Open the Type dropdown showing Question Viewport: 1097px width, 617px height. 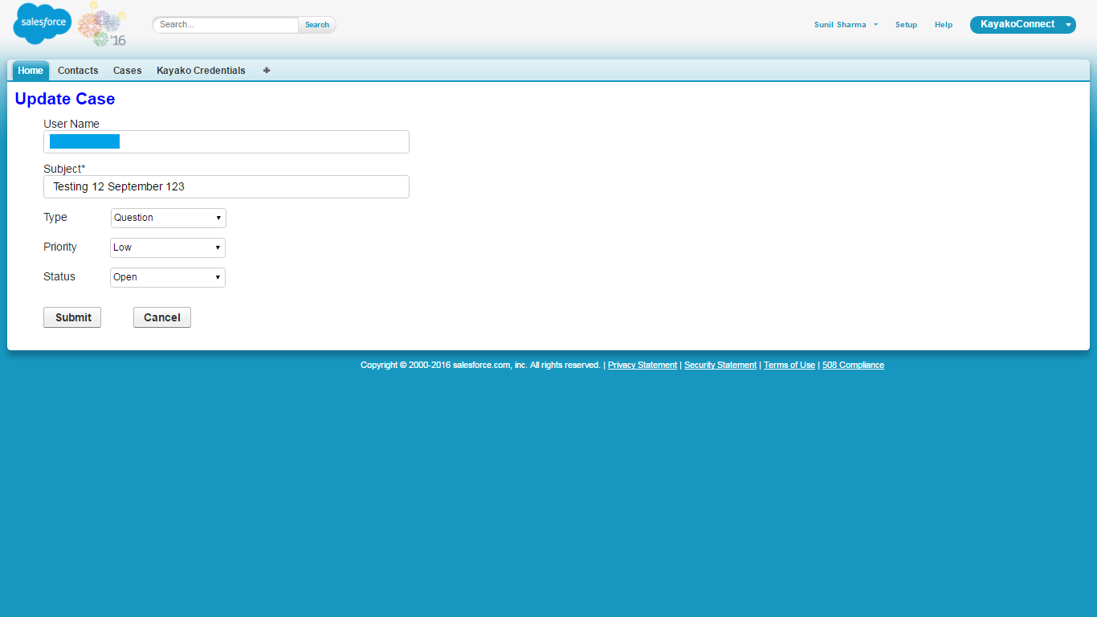pos(168,218)
